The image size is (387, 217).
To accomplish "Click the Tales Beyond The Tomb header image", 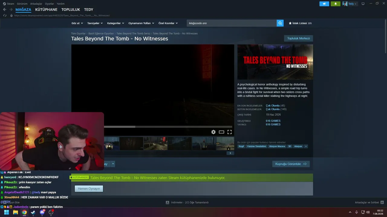I will coord(275,62).
